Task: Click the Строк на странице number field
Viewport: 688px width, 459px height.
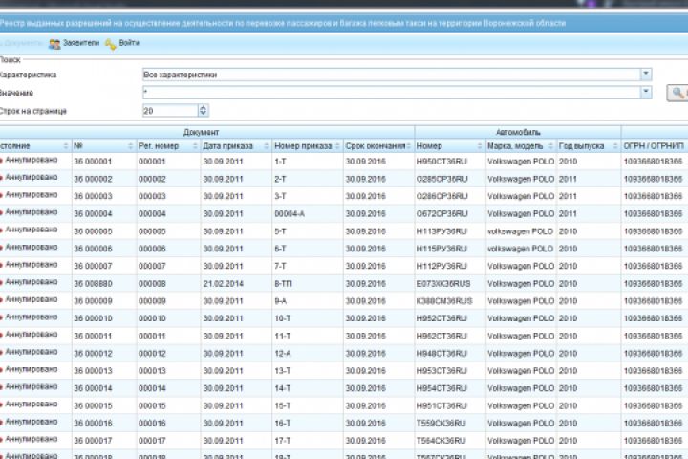Action: point(169,111)
